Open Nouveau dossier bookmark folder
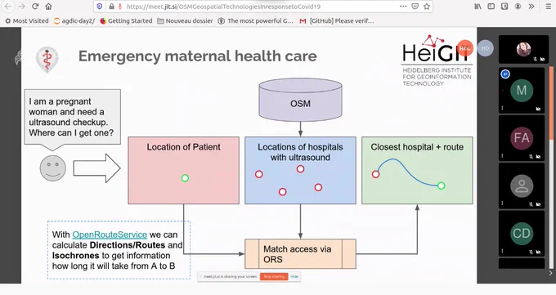Image resolution: width=556 pixels, height=295 pixels. coord(185,21)
